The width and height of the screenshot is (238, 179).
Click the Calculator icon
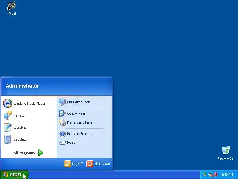[8, 139]
